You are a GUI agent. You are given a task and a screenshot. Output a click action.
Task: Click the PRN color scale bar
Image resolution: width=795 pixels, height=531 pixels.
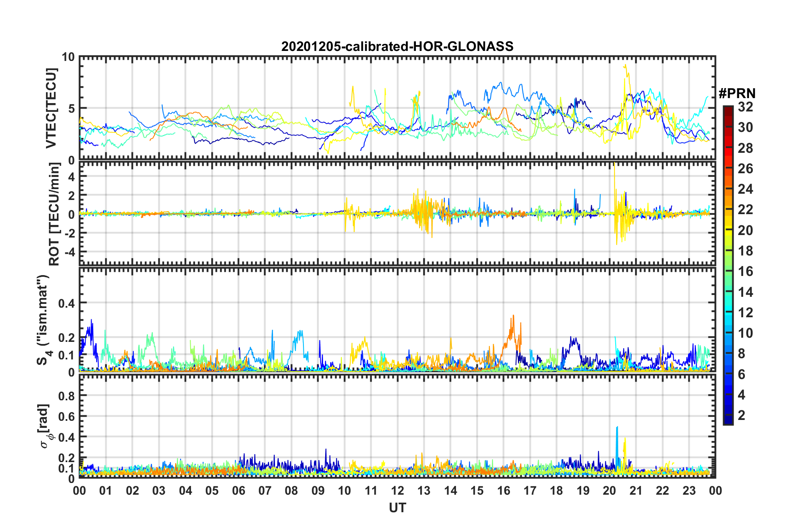pos(728,265)
